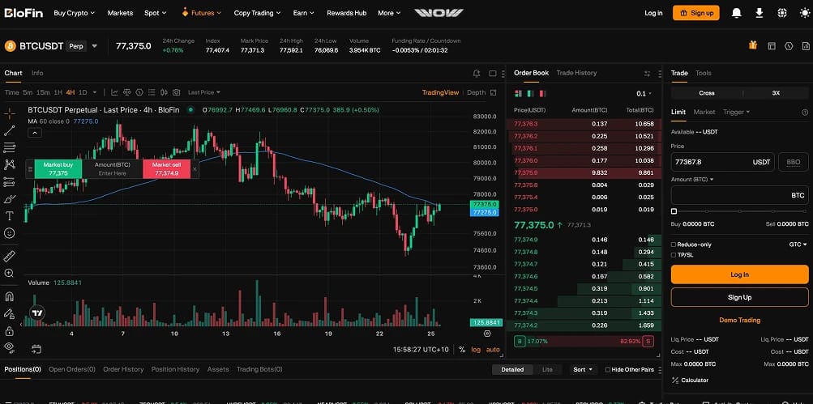Click the orange Sign up button
This screenshot has width=813, height=404.
tap(695, 13)
